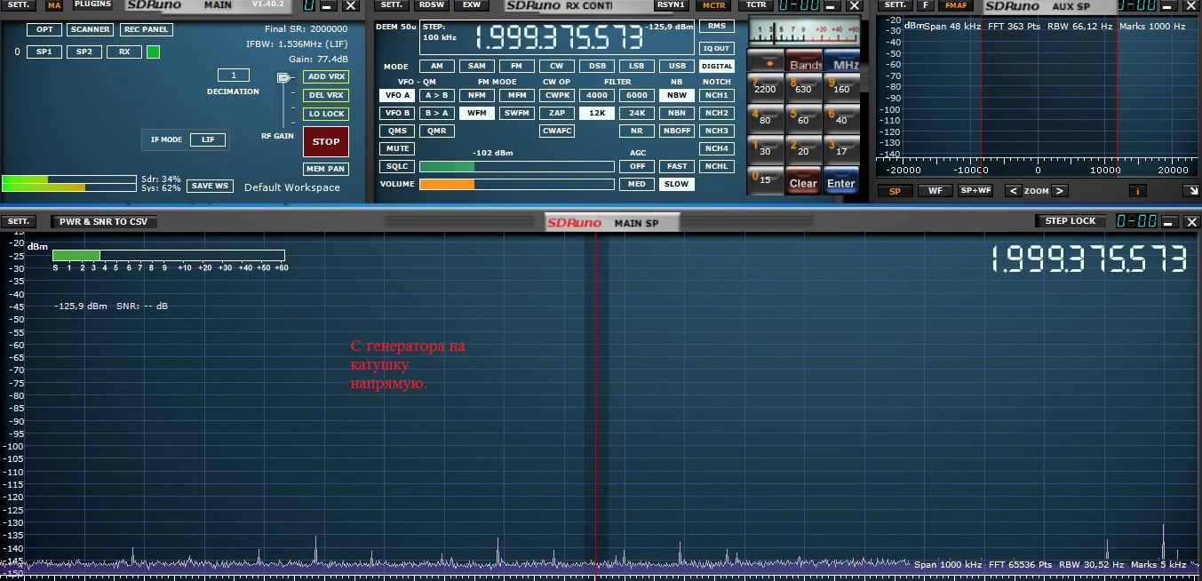1202x581 pixels.
Task: Switch to LSB mode
Action: [636, 67]
